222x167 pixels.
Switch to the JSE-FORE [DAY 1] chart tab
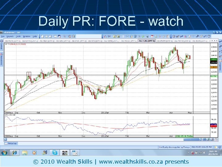tap(147, 41)
